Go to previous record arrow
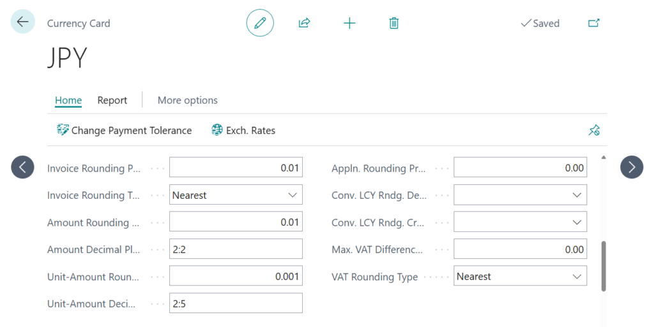 tap(23, 167)
